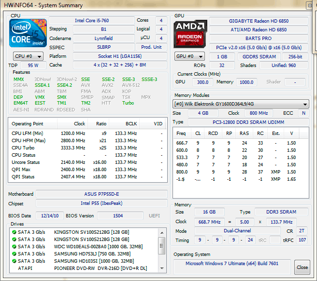Click the GIGABYTE Radeon HD 6850 field
The height and width of the screenshot is (281, 317).
click(x=259, y=21)
